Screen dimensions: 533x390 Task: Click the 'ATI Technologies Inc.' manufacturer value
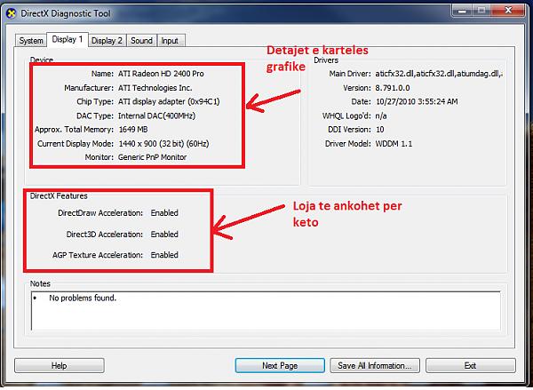pos(155,88)
